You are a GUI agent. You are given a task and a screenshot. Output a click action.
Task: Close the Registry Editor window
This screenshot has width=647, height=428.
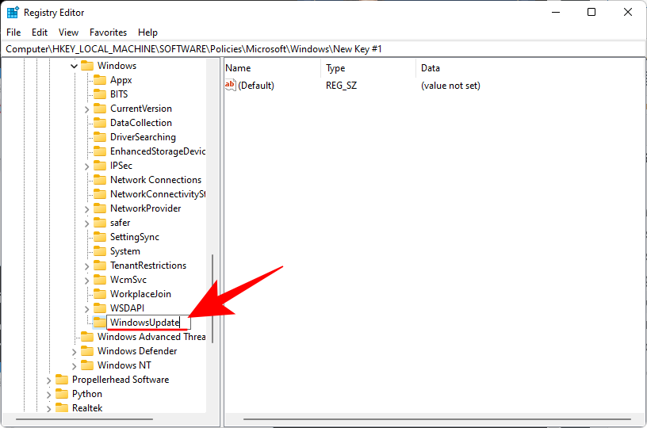tap(628, 12)
